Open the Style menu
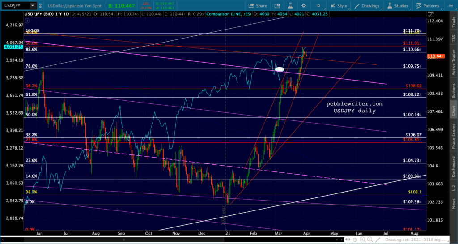458x244 pixels. tap(339, 5)
